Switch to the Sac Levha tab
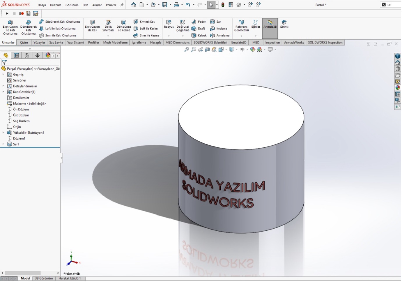Screen dimensions: 402x282 tap(56, 43)
